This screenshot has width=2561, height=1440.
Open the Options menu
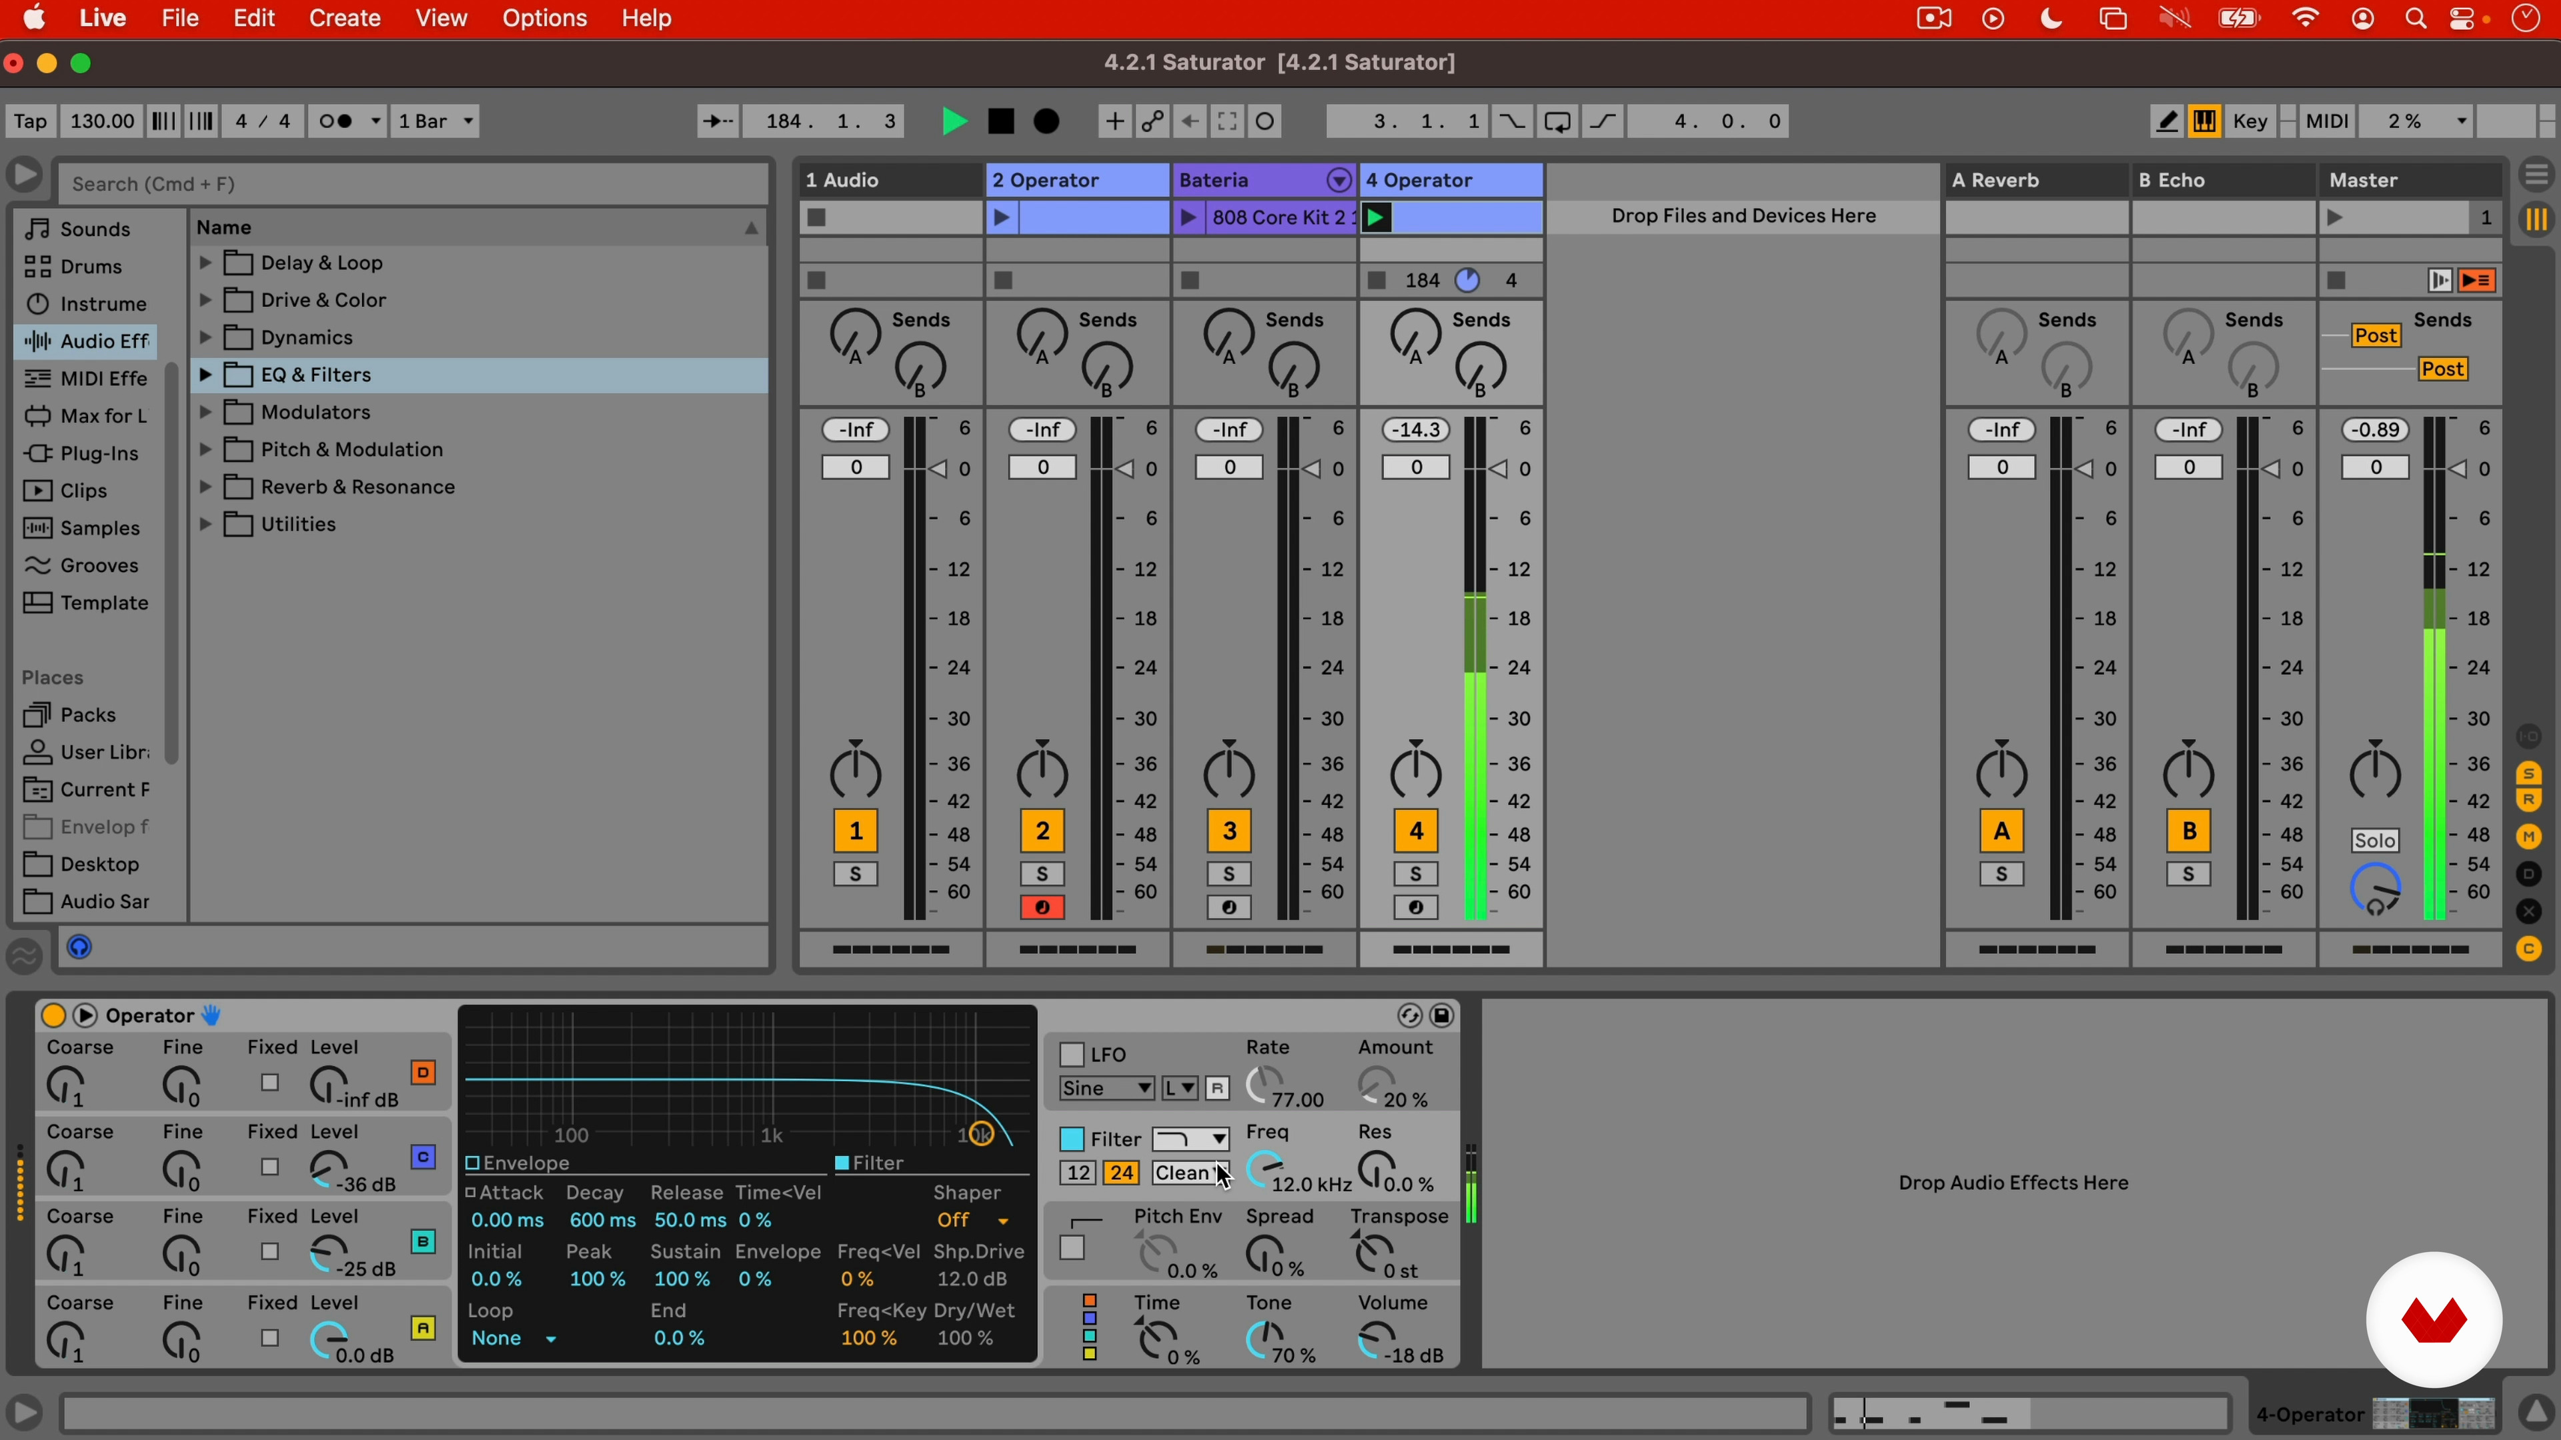pos(545,18)
